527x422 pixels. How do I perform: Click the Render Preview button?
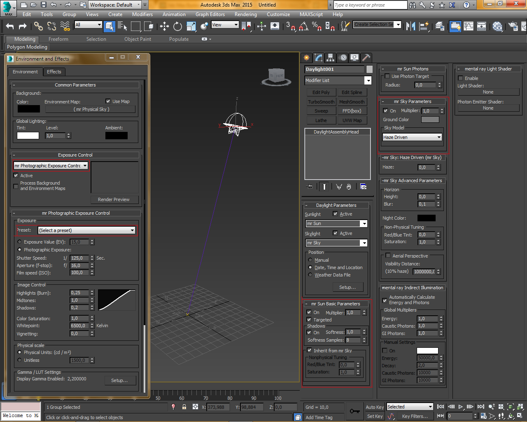[x=114, y=199]
